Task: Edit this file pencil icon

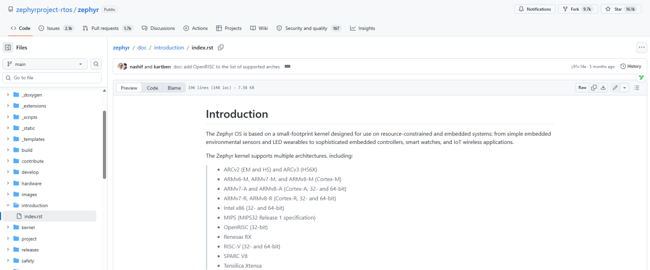Action: (x=615, y=88)
